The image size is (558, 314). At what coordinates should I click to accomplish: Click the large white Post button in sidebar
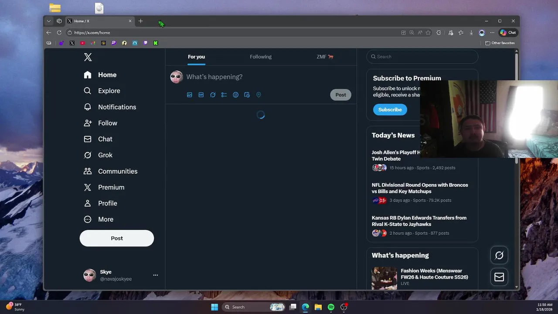117,238
